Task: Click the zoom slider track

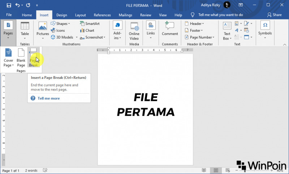Action: click(x=254, y=171)
